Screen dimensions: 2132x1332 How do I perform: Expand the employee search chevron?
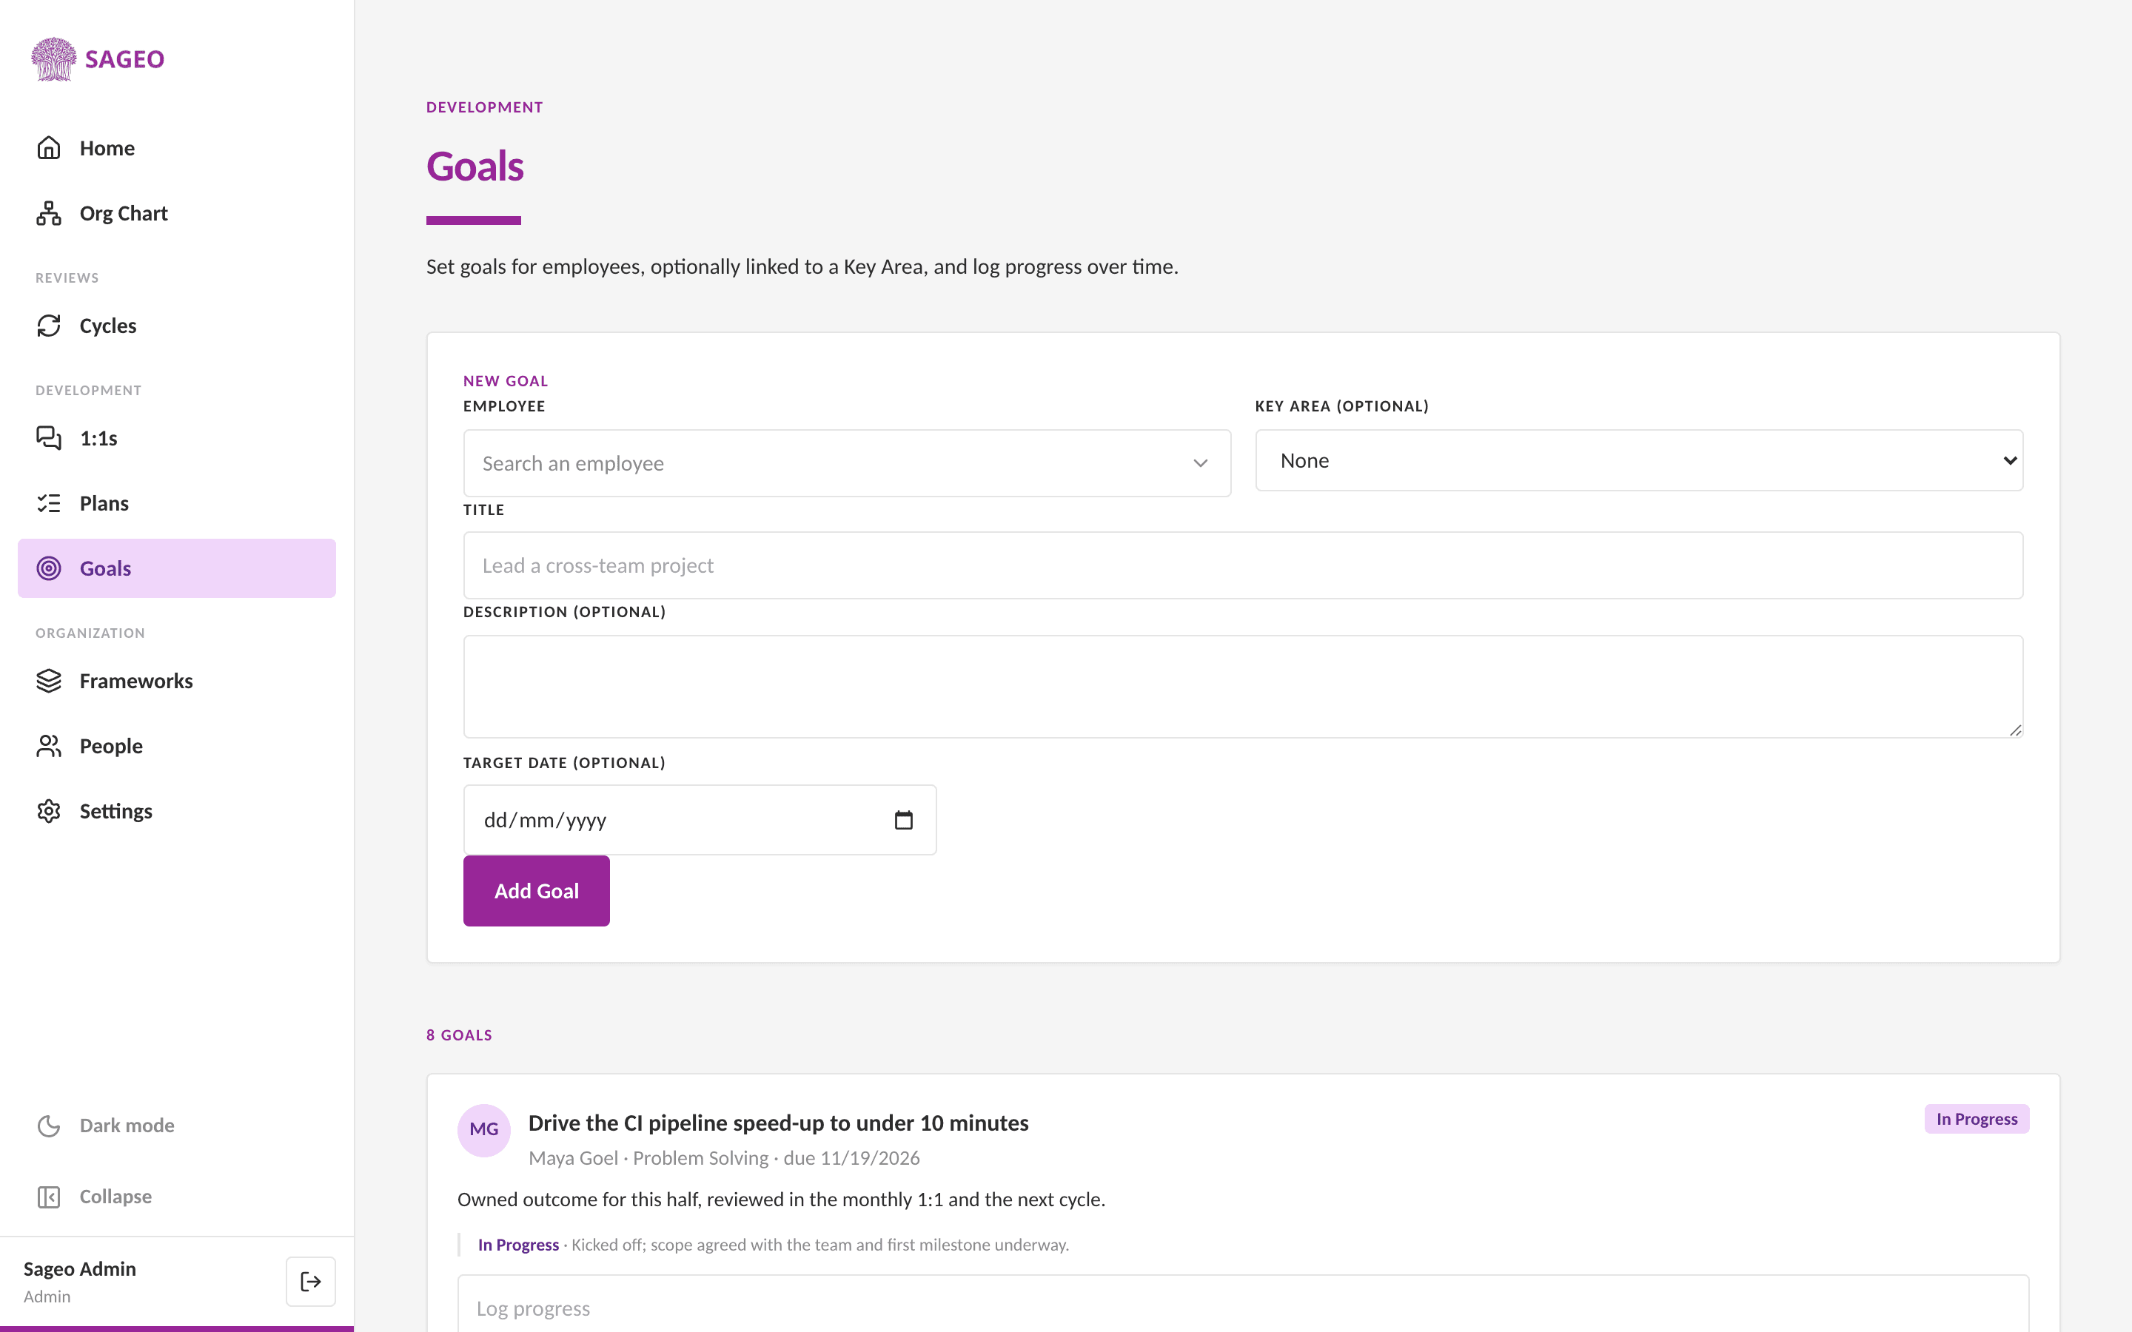1200,463
